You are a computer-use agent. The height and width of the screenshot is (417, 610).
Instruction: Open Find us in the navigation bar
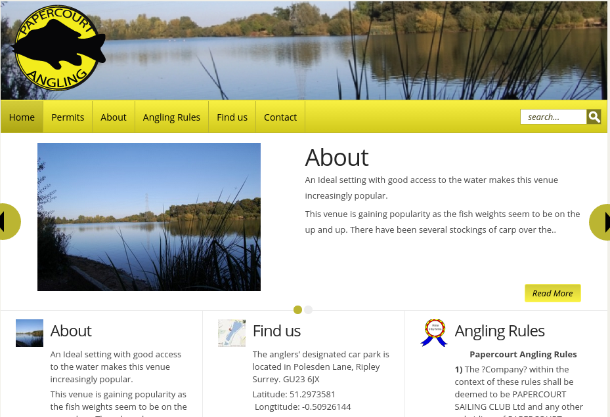[232, 117]
